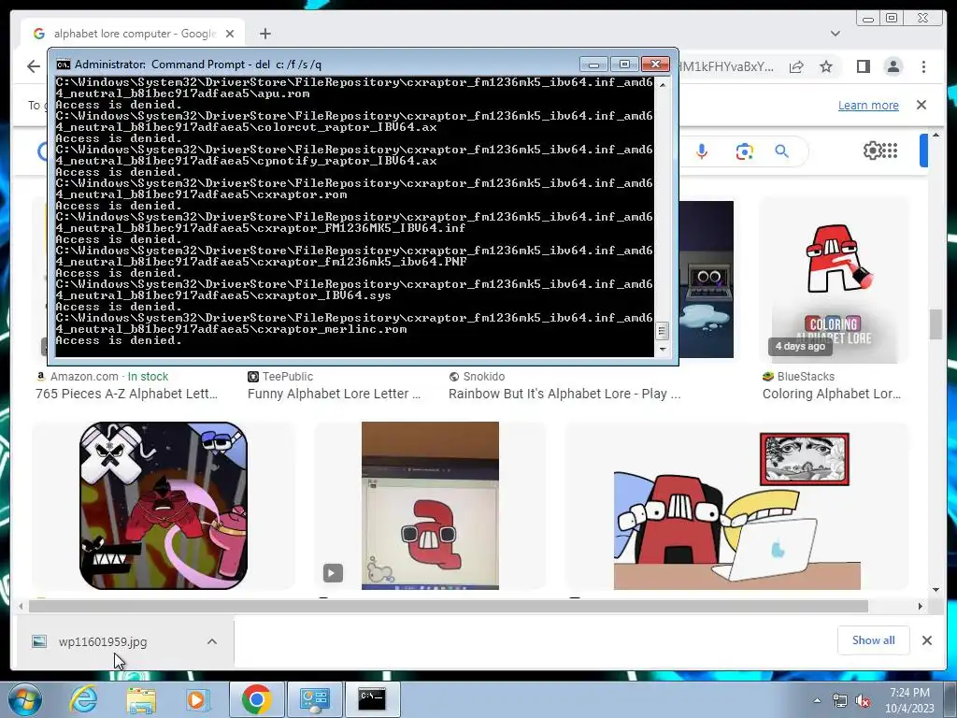957x718 pixels.
Task: Bookmark this page with the star
Action: [x=826, y=66]
